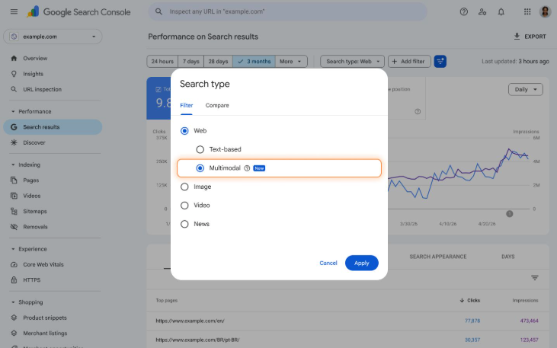Click the Export download icon

517,37
